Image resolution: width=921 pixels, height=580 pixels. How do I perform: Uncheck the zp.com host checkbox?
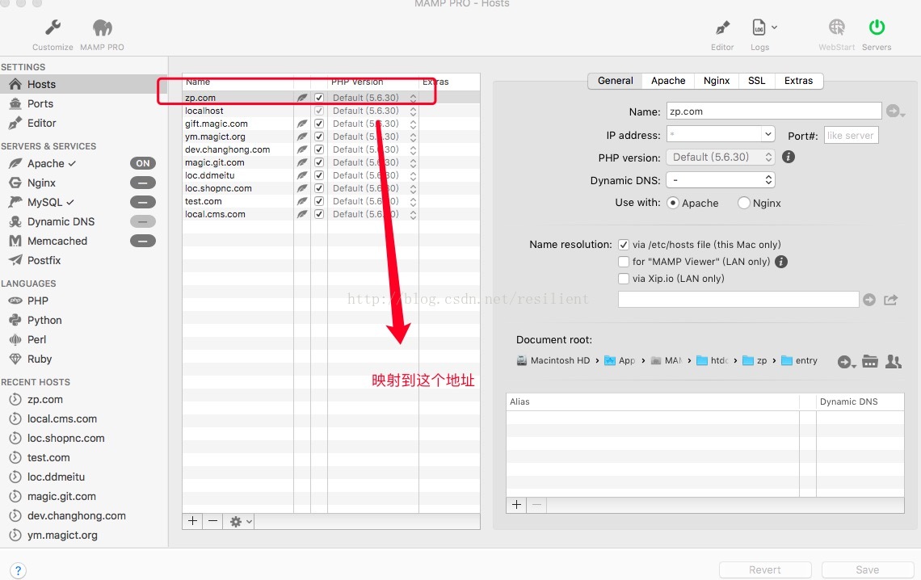pyautogui.click(x=319, y=98)
